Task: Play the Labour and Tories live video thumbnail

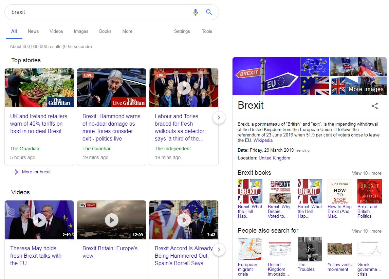Action: click(184, 88)
